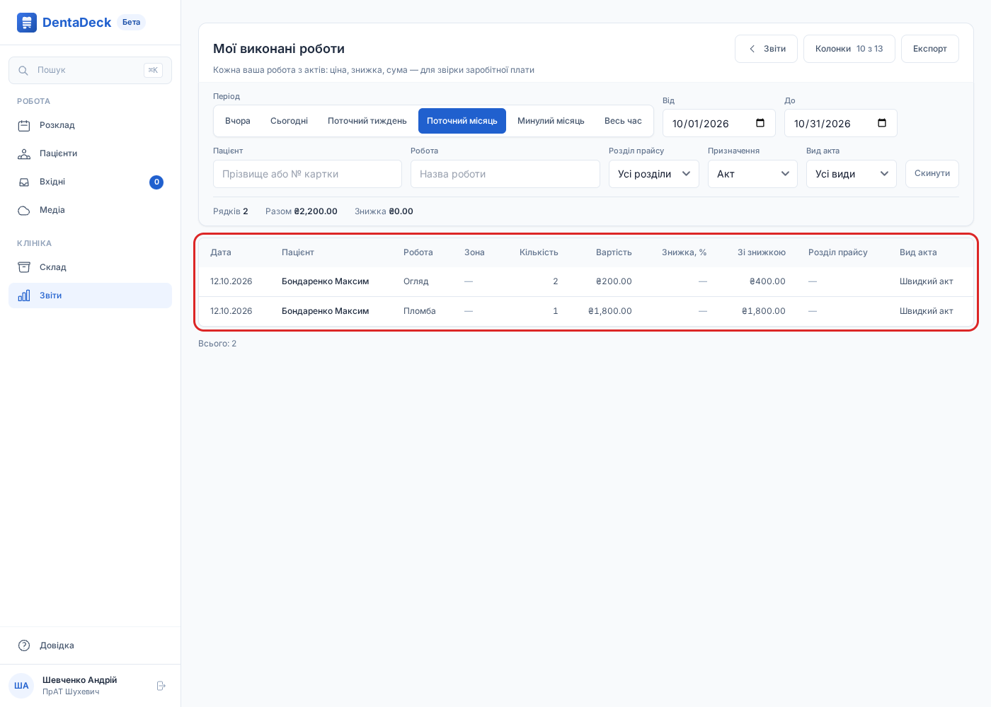Open the Розклад calendar icon

[x=24, y=126]
